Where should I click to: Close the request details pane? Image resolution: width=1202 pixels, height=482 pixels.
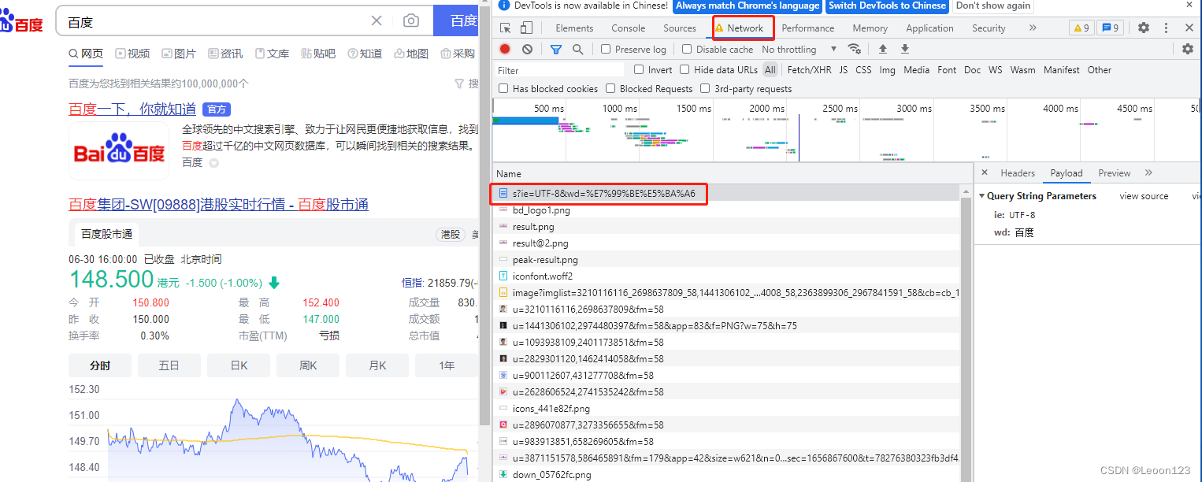click(985, 172)
